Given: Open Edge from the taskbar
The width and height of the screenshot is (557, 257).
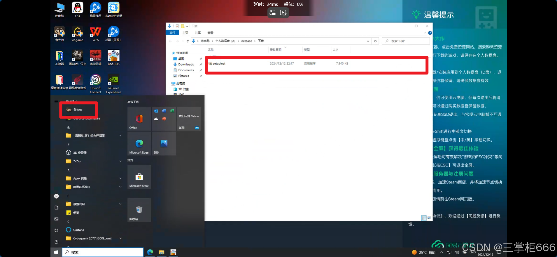Looking at the screenshot, I should 150,252.
